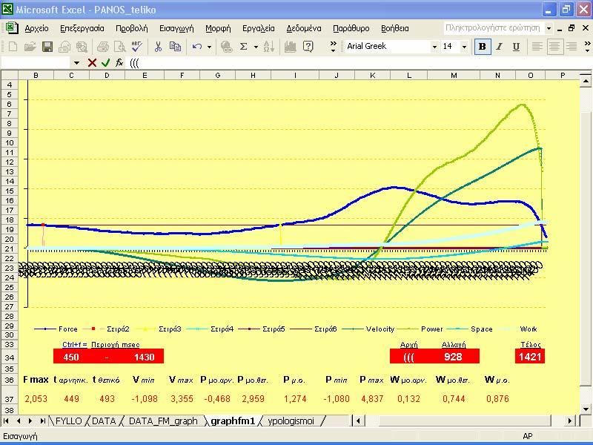Jump to the last sheet tab arrow
Screen dimensions: 593x445
click(42, 421)
